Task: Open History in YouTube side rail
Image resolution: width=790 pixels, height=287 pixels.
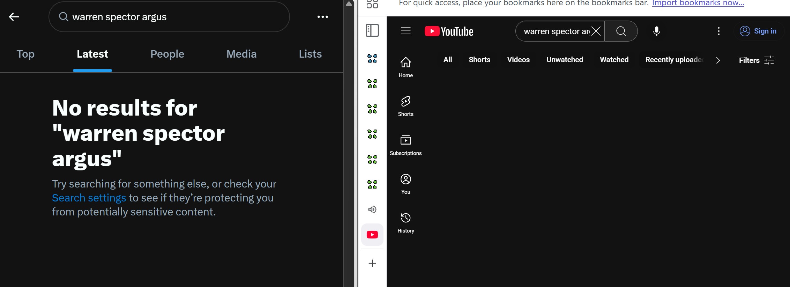Action: [x=406, y=223]
